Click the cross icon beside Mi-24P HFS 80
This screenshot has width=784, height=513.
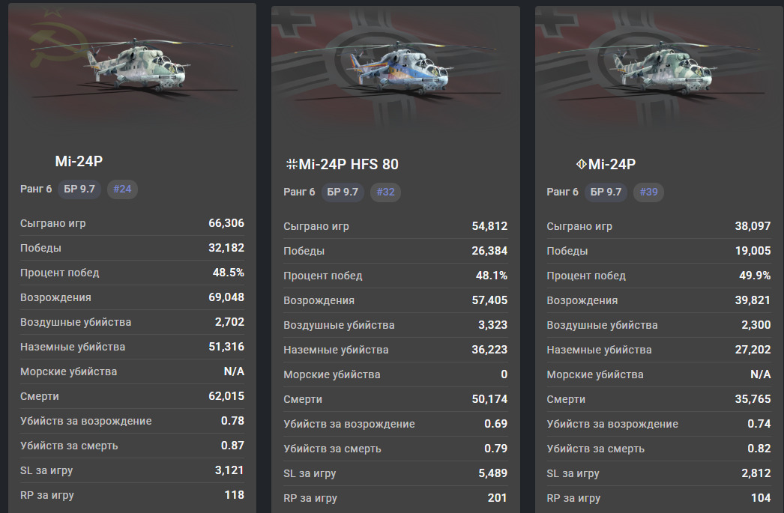pyautogui.click(x=291, y=165)
